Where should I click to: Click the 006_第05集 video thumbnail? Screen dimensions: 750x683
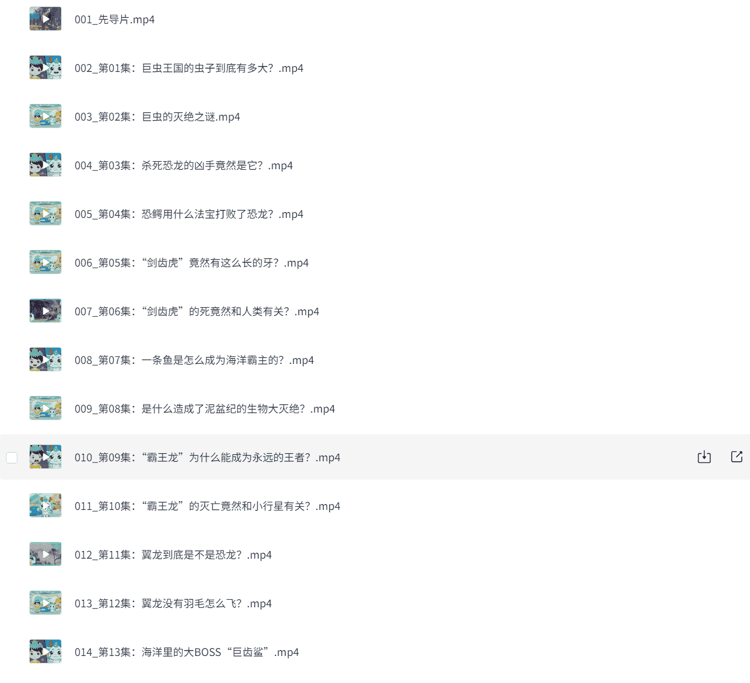[45, 262]
